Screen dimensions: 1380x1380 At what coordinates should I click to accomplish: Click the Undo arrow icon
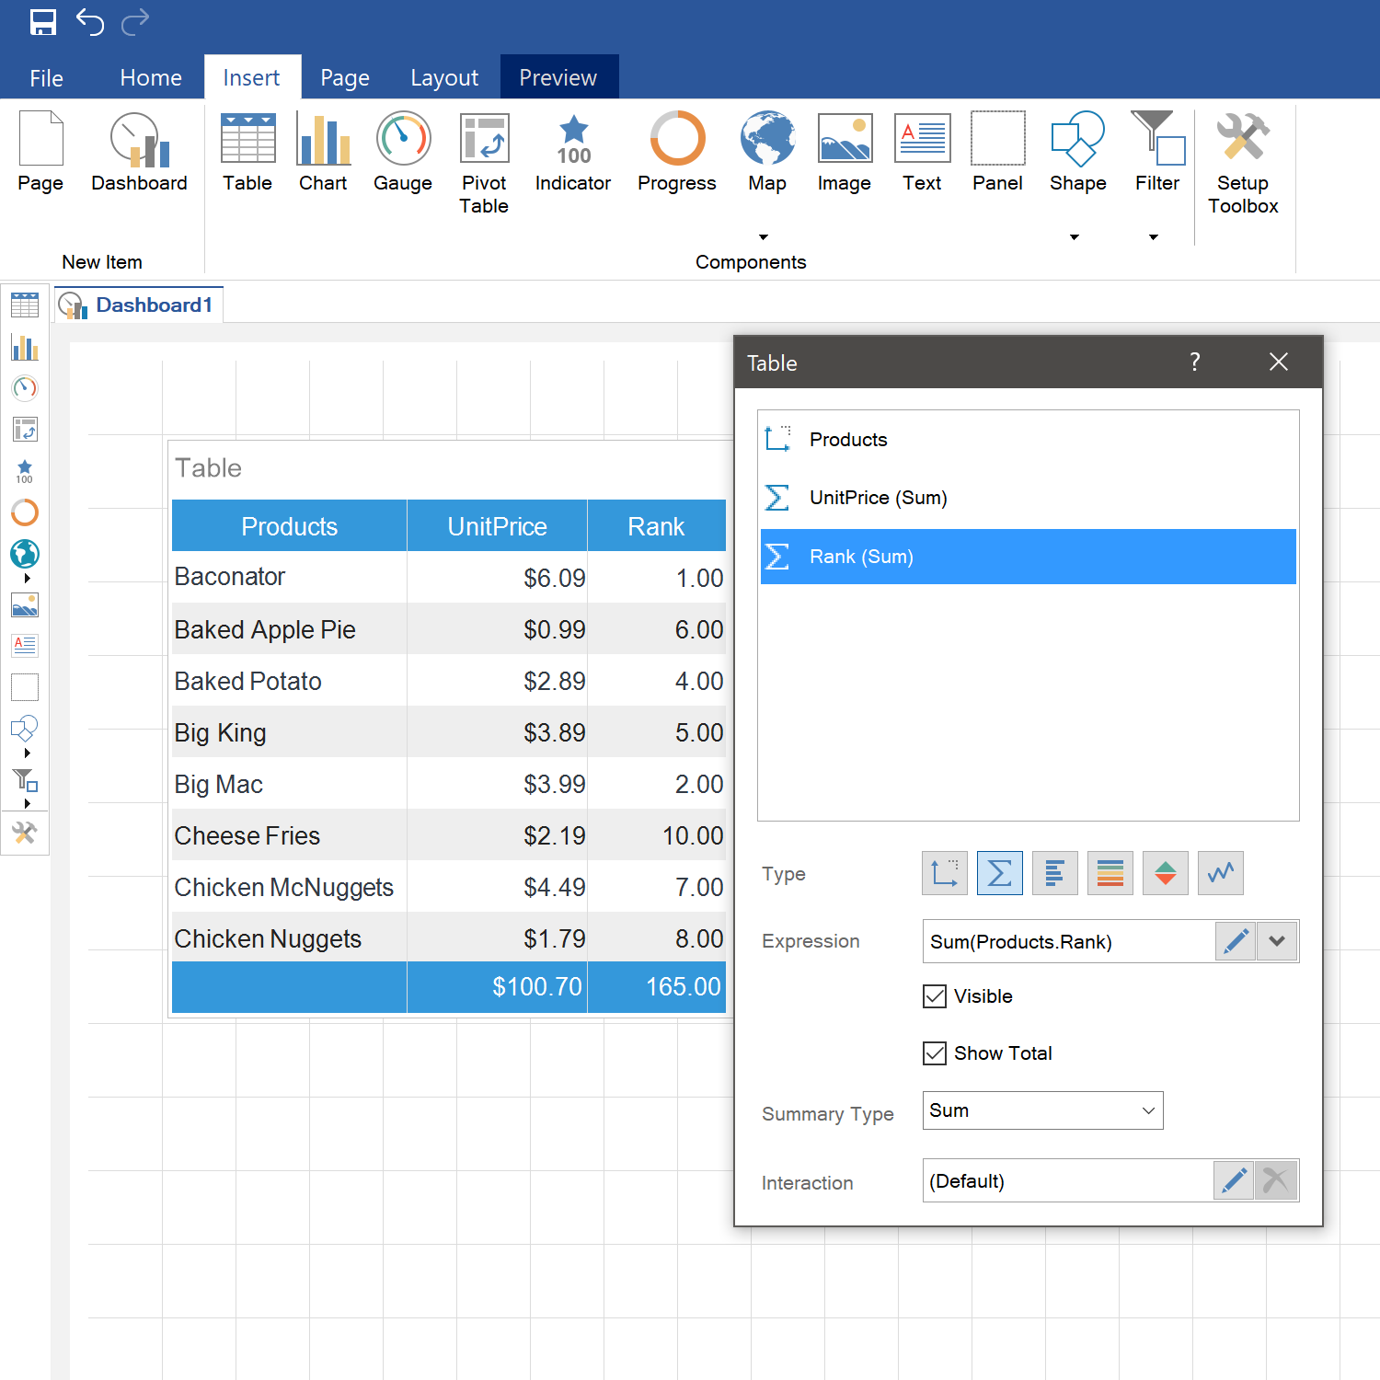click(x=89, y=21)
